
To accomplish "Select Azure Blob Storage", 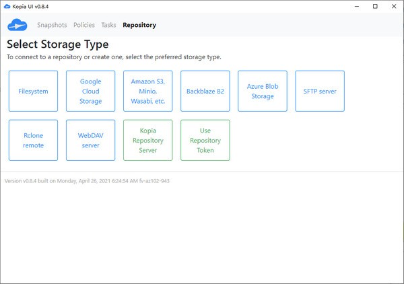I will (263, 91).
